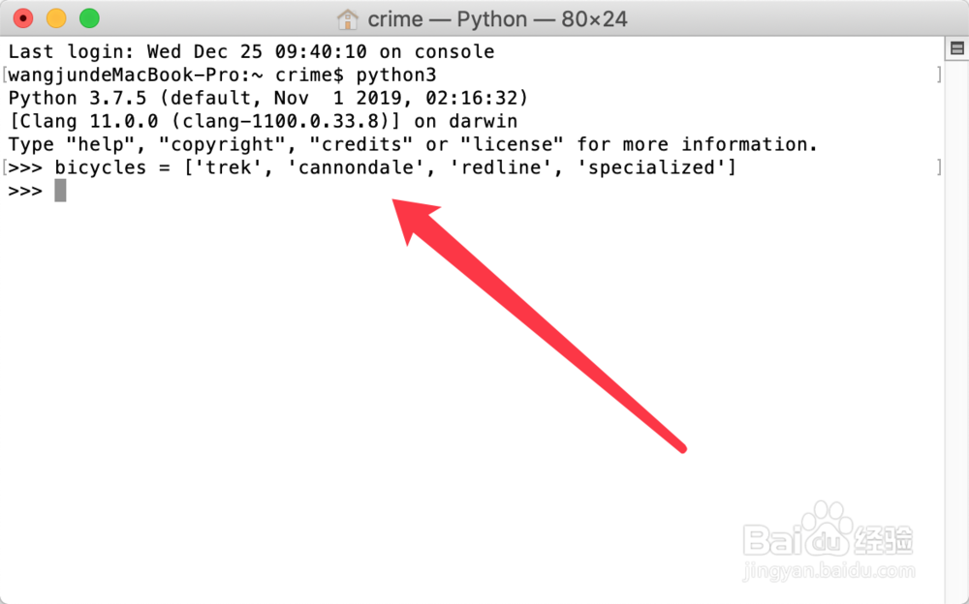Click the split pane icon at top right

(957, 48)
